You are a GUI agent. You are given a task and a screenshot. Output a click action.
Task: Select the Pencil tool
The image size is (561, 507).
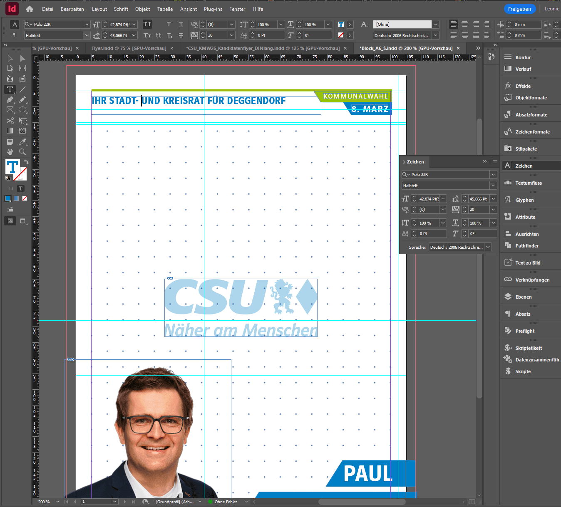point(22,100)
